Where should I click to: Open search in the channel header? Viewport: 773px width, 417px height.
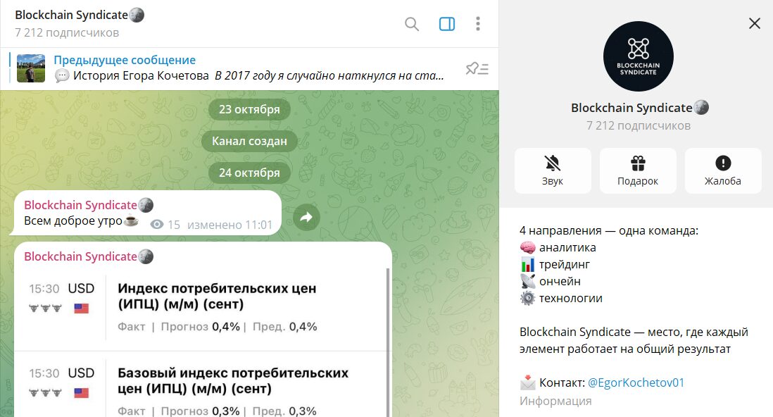coord(412,24)
